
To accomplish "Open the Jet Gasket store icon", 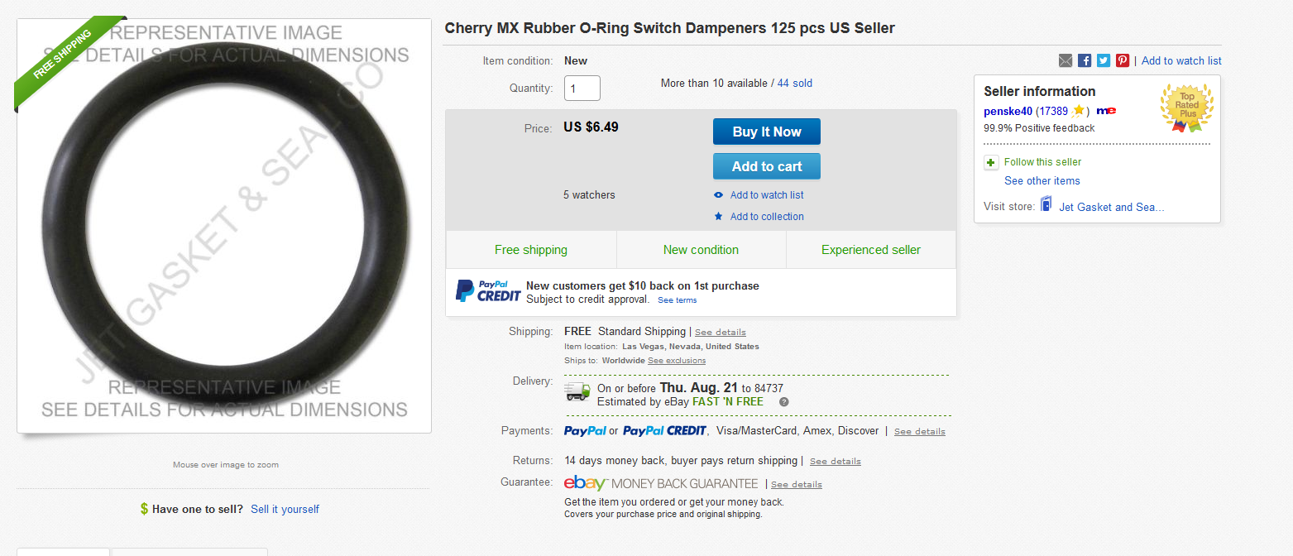I will pos(1046,205).
